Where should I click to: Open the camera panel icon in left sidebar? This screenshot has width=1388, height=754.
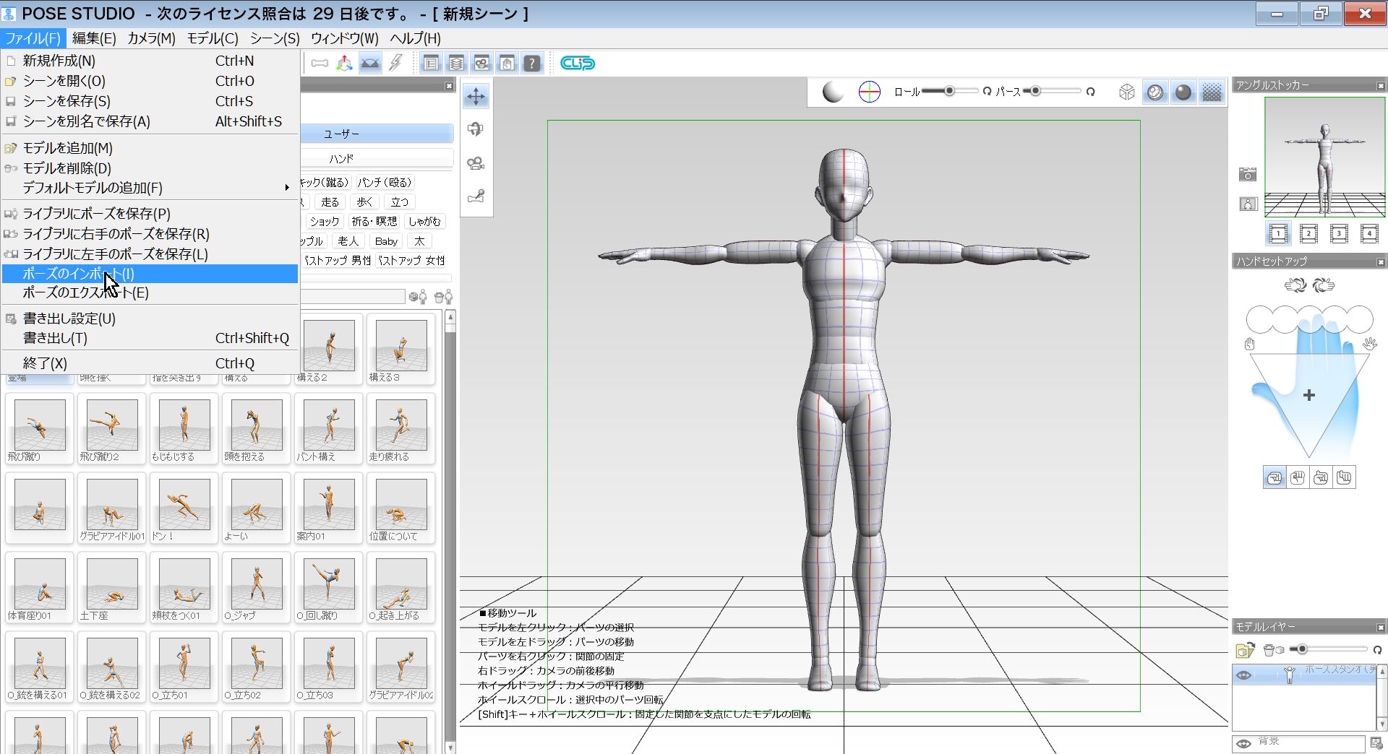[477, 162]
